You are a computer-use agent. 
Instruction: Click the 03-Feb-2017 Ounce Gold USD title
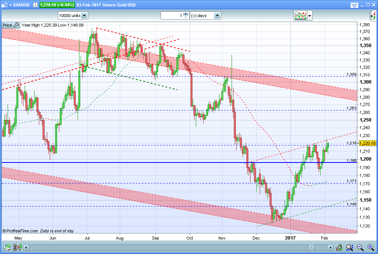[x=106, y=5]
